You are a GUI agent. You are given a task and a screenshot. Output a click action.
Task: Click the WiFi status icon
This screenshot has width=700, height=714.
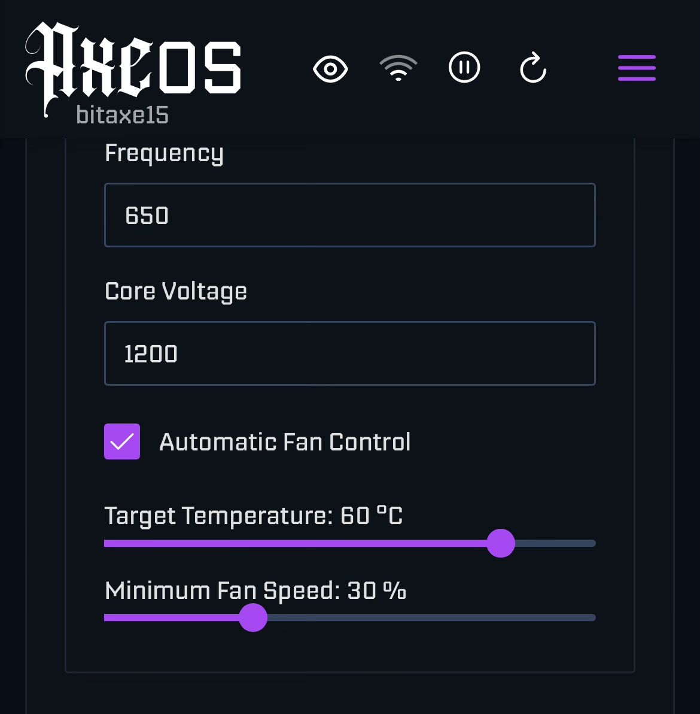(398, 68)
